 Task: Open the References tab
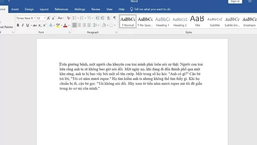click(x=61, y=9)
